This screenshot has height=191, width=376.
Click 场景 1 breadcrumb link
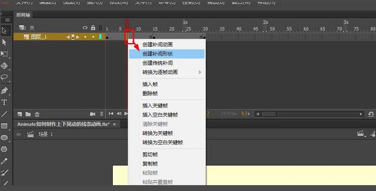[45, 134]
